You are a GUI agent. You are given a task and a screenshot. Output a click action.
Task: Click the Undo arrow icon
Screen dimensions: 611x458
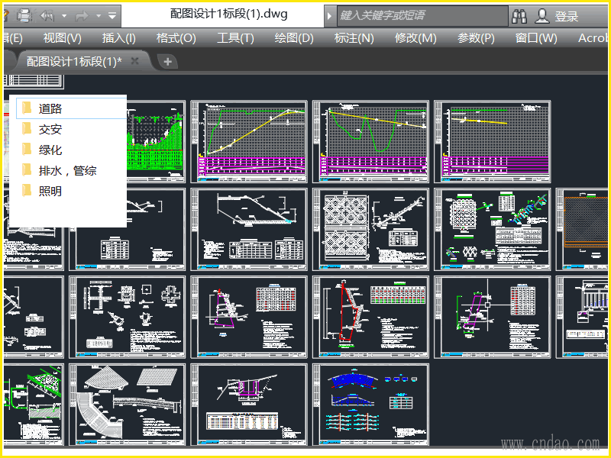47,16
